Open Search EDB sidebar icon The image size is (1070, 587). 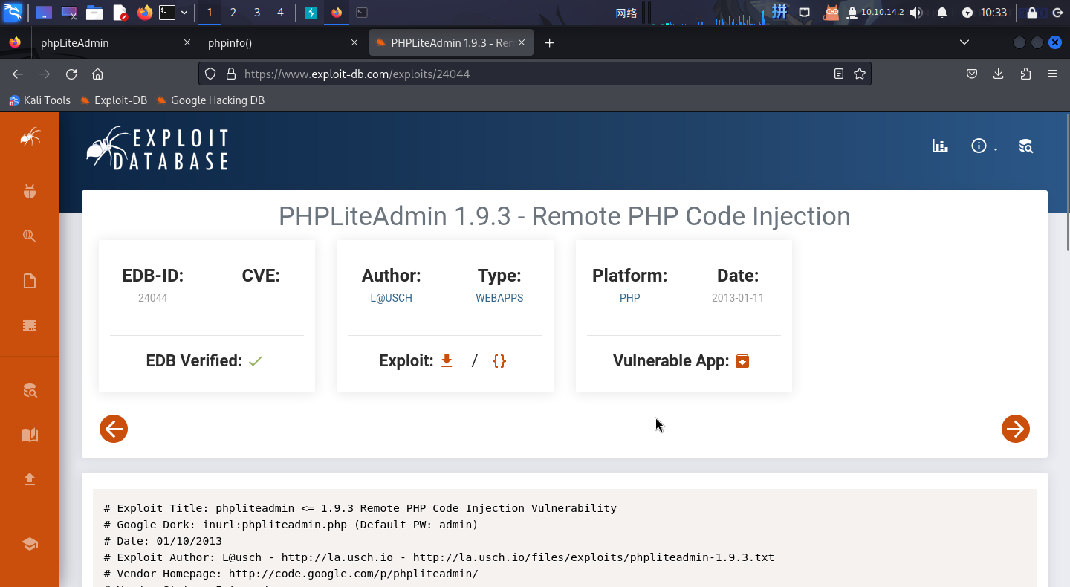[x=30, y=390]
